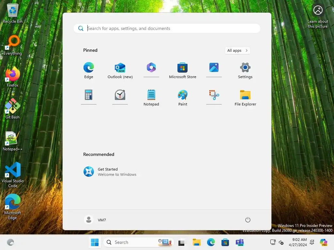Open Task View from the taskbar

pyautogui.click(x=181, y=242)
